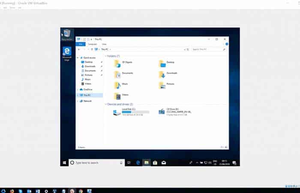Viewport: 300px width, 193px height.
Task: Open the Desktop folder in Folders group
Action: pos(166,63)
